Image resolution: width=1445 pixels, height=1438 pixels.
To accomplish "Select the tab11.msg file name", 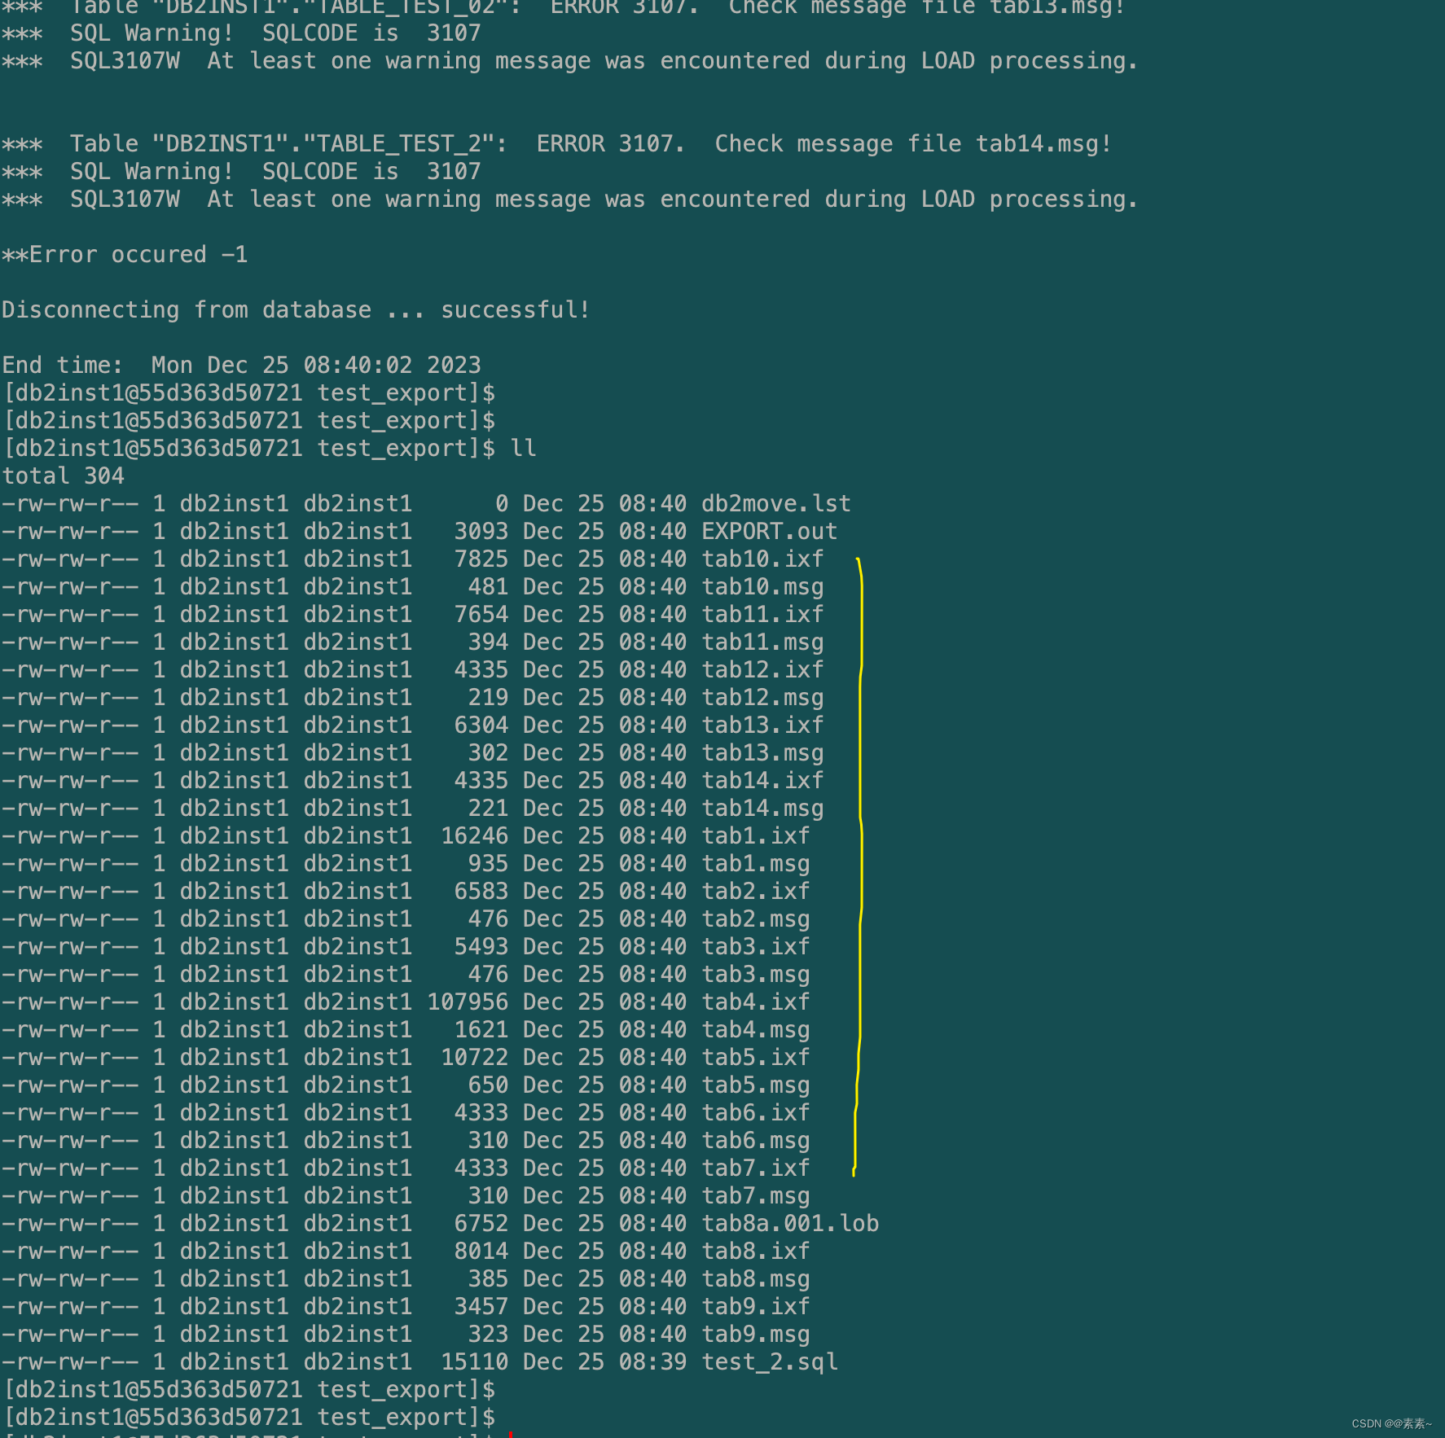I will coord(762,642).
